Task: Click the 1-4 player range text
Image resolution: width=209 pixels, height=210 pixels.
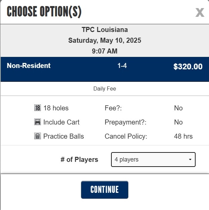Action: point(122,66)
